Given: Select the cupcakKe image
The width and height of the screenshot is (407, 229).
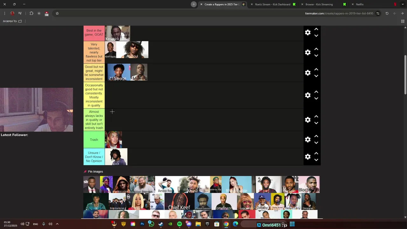Looking at the screenshot, I should (x=245, y=201).
